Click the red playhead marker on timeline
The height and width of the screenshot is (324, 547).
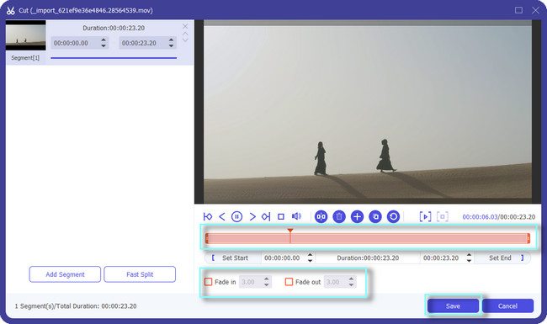(290, 231)
